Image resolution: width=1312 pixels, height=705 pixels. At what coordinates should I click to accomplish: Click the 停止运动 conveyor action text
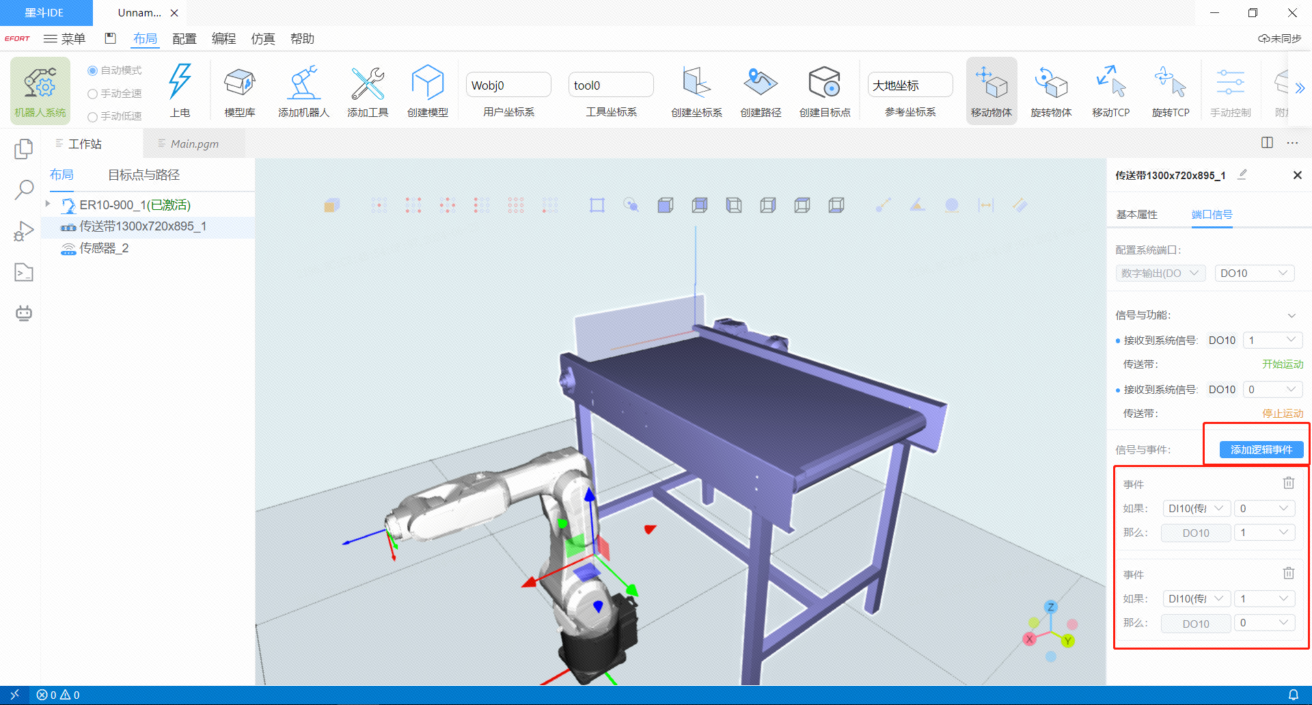tap(1283, 414)
